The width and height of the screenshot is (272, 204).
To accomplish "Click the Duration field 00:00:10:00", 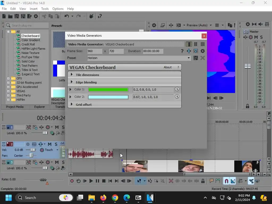I will coord(153,51).
